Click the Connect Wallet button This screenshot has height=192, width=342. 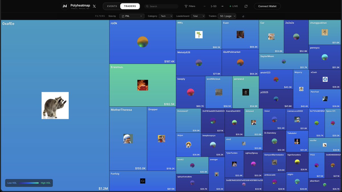coord(267,6)
